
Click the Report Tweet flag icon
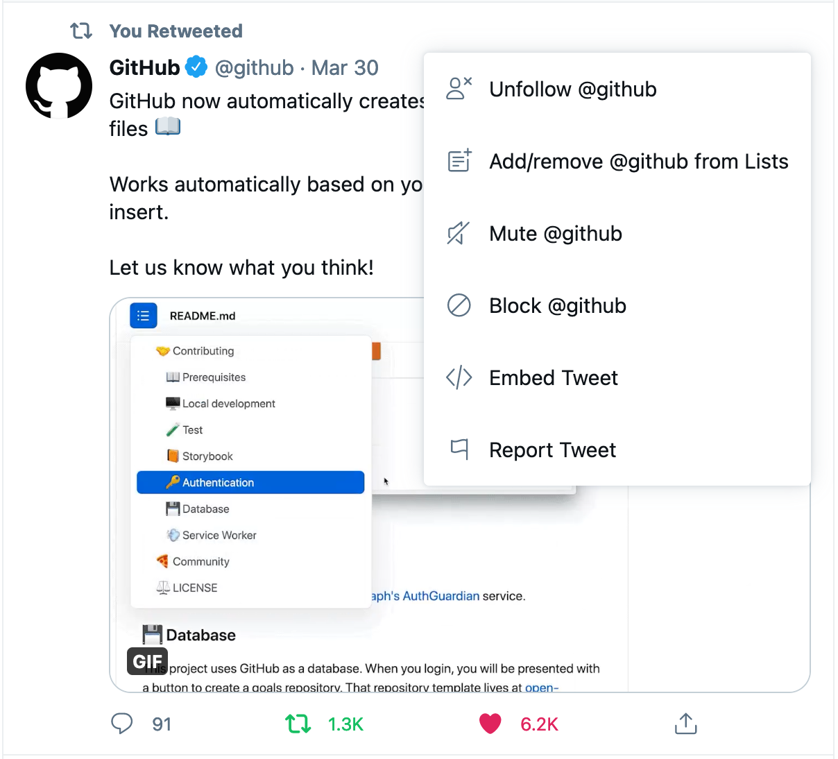[459, 450]
